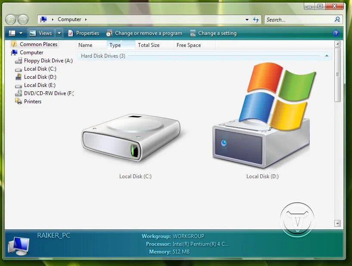The height and width of the screenshot is (266, 352).
Task: Click the Views toolbar button
Action: [41, 33]
